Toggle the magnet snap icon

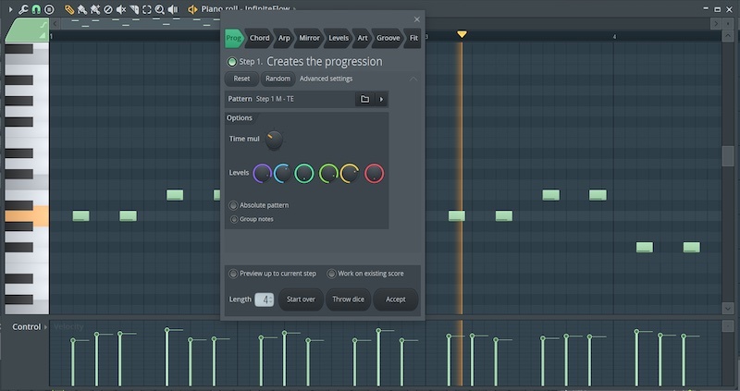point(36,8)
